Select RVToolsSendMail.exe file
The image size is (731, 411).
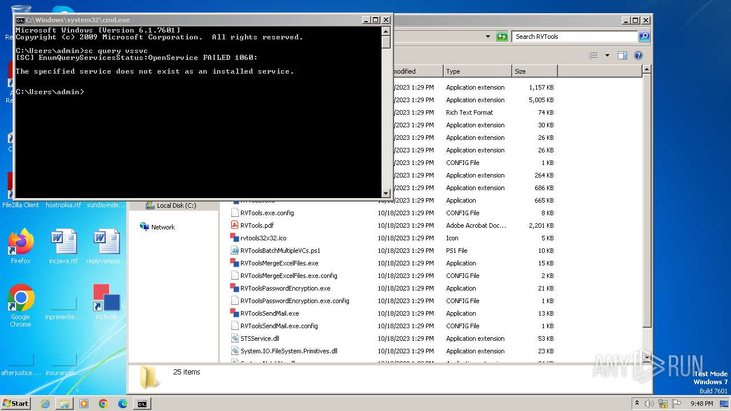[270, 313]
